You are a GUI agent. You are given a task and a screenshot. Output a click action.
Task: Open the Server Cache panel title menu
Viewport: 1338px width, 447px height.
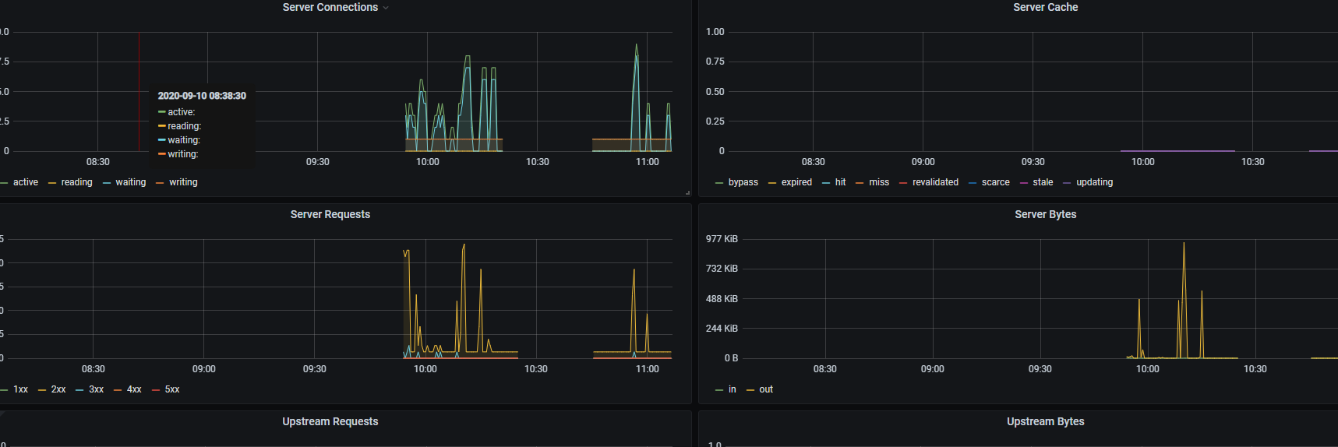[x=1045, y=7]
